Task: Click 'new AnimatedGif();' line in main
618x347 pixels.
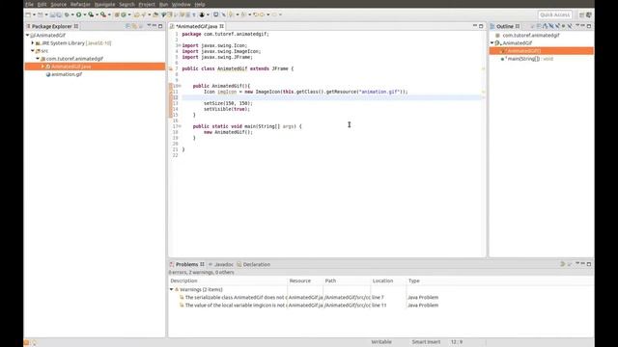Action: (x=228, y=132)
